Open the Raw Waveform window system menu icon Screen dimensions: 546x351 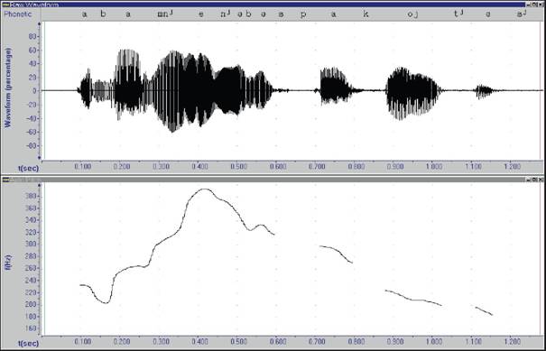(5, 5)
